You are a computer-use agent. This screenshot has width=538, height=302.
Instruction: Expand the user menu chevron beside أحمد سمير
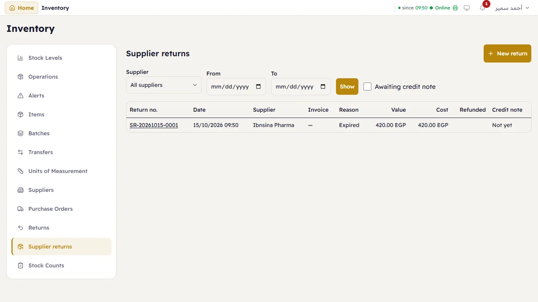point(527,8)
